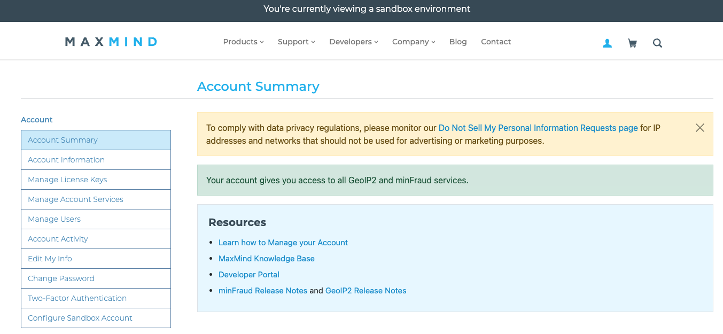Open the Contact page
Viewport: 723px width, 334px height.
496,42
